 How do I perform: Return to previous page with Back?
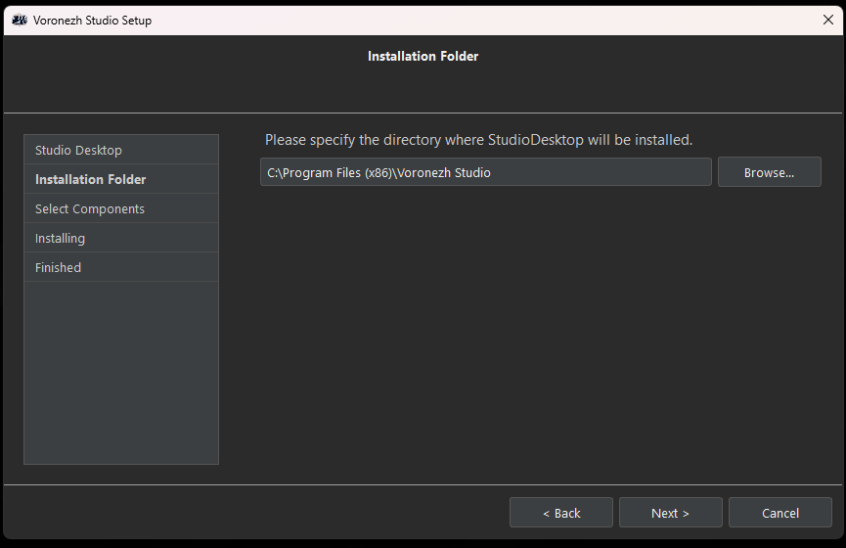(561, 513)
